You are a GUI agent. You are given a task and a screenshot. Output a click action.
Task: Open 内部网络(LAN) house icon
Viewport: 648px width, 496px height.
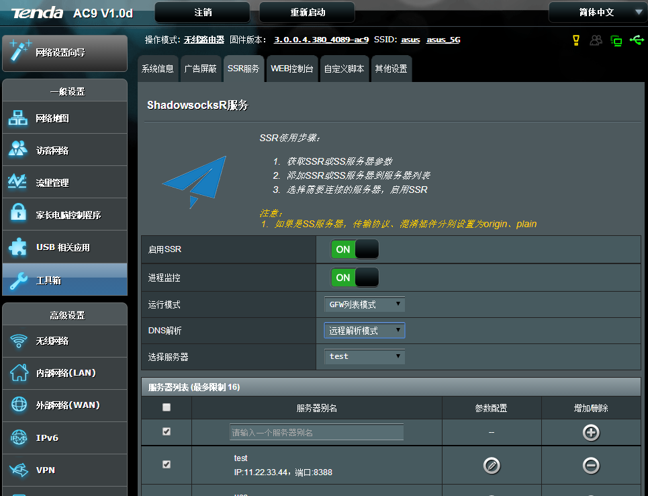(19, 372)
